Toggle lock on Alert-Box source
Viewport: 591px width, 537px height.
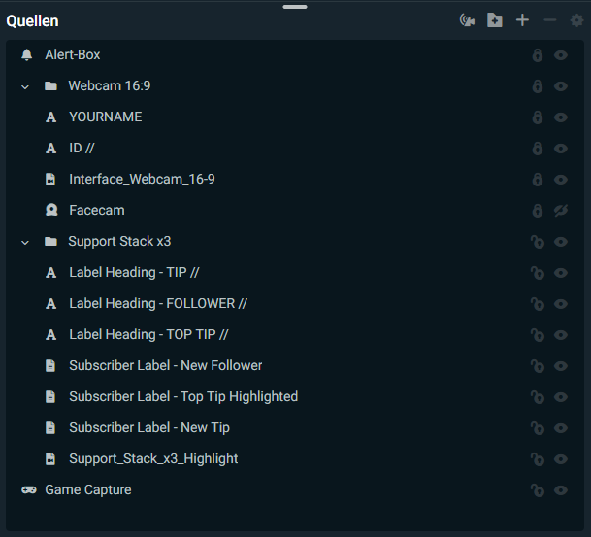[537, 55]
